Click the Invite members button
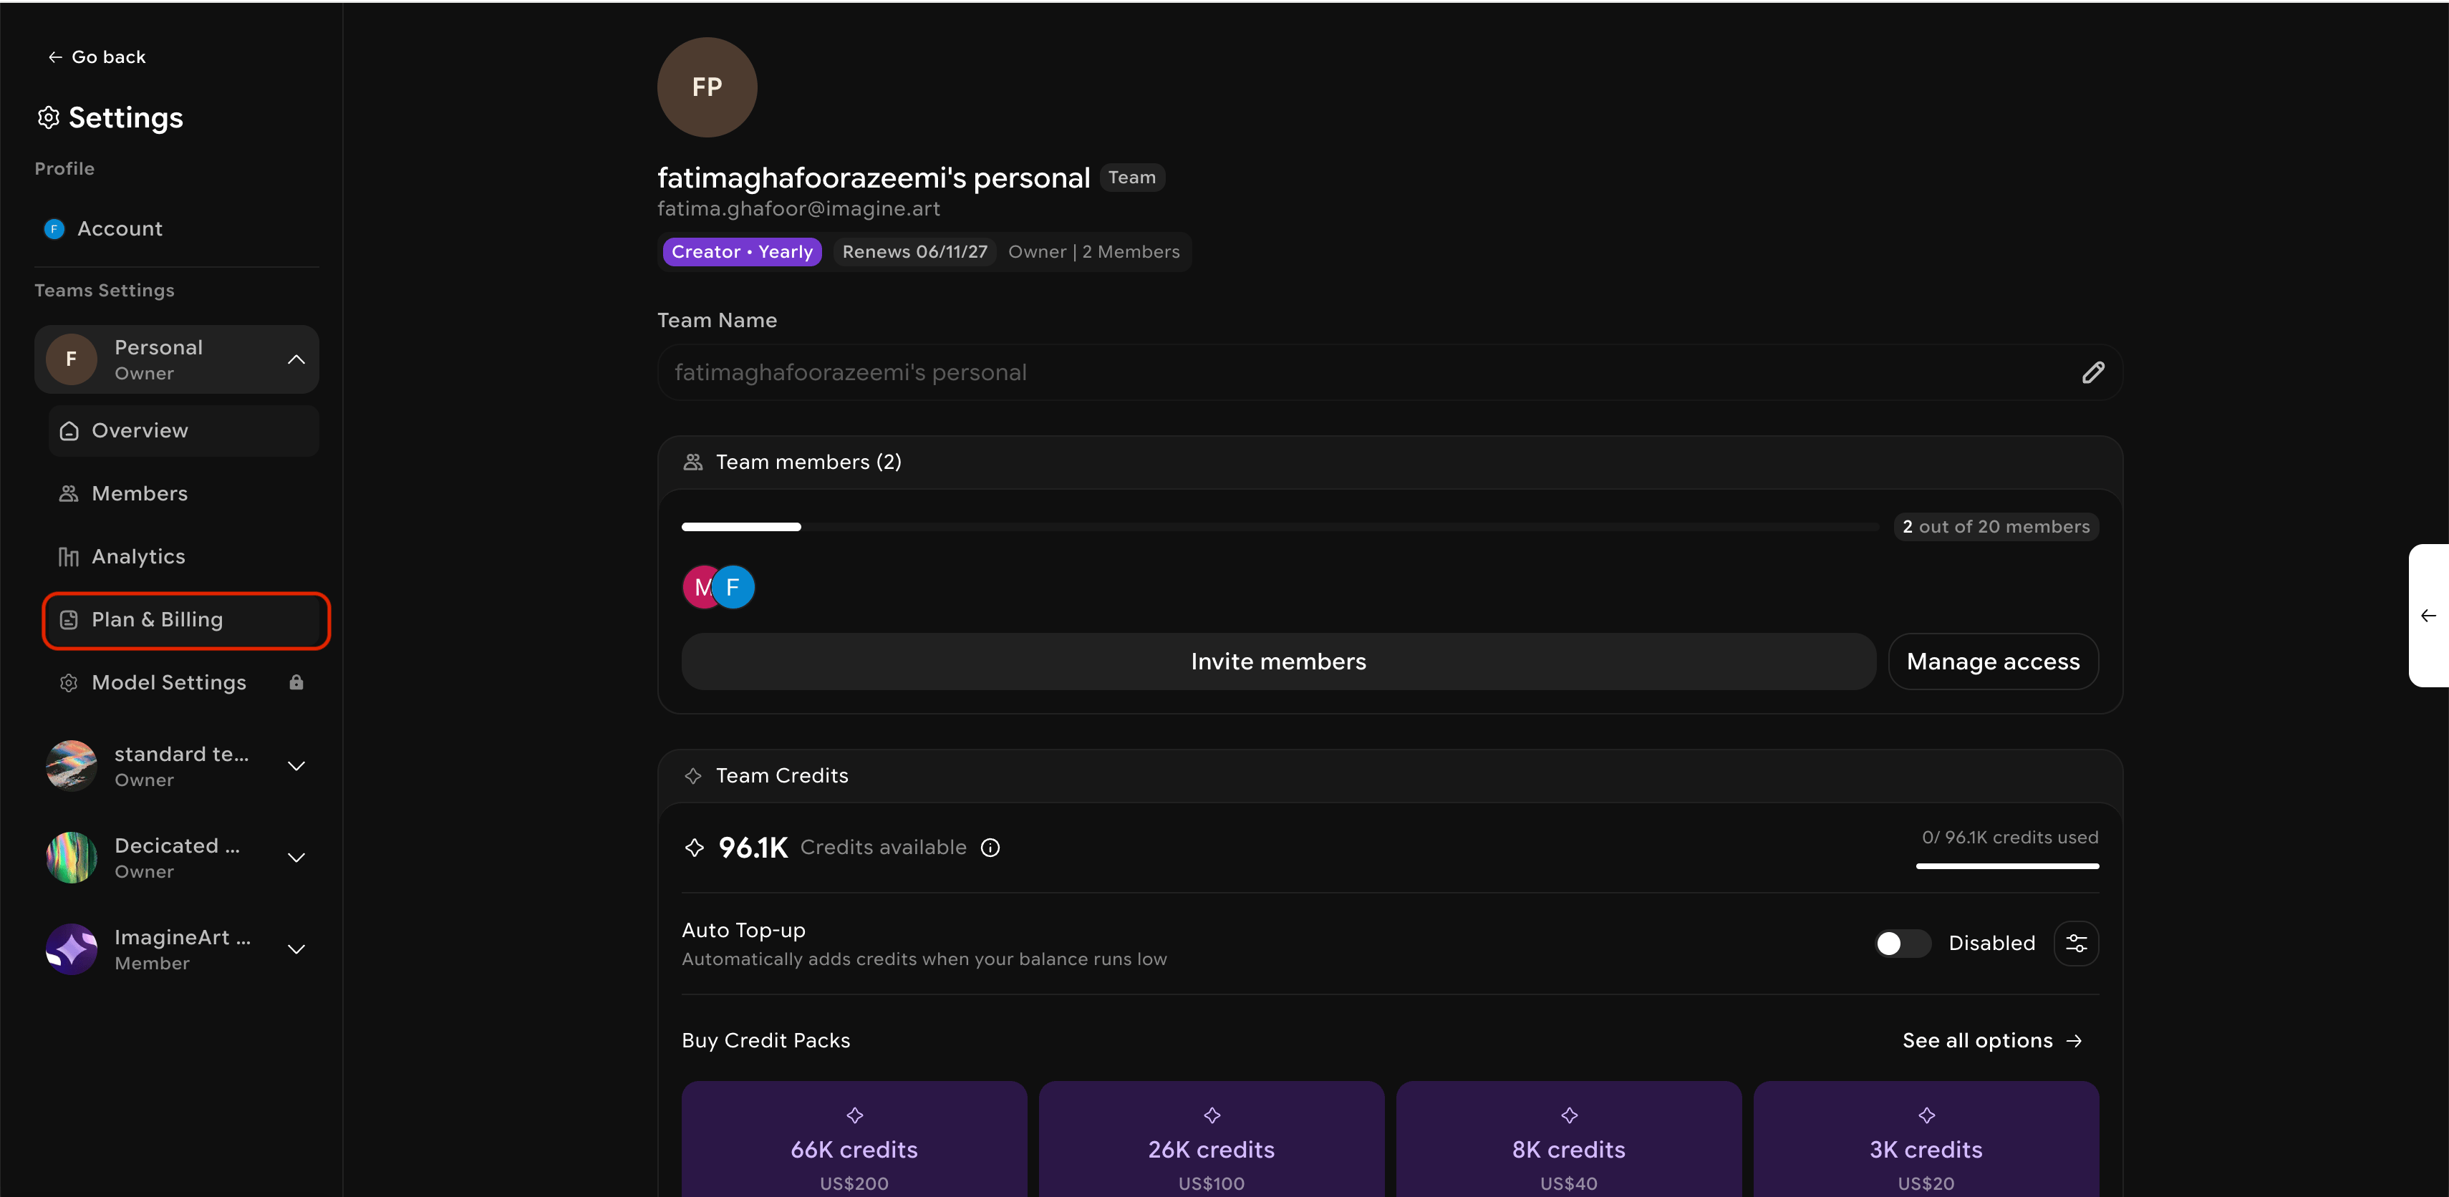Image resolution: width=2449 pixels, height=1197 pixels. point(1277,661)
